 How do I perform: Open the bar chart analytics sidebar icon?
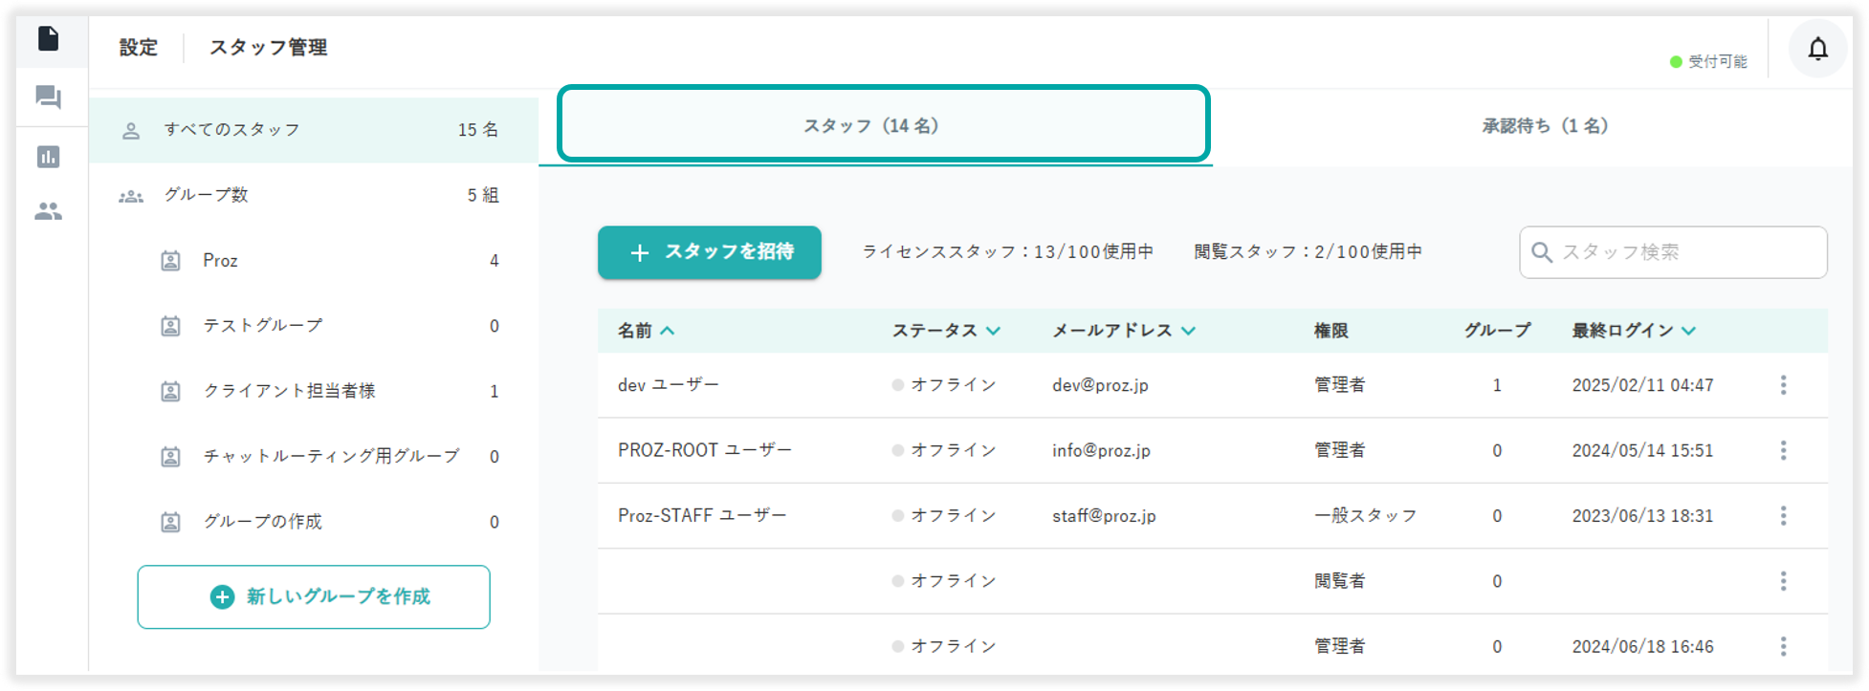point(49,157)
